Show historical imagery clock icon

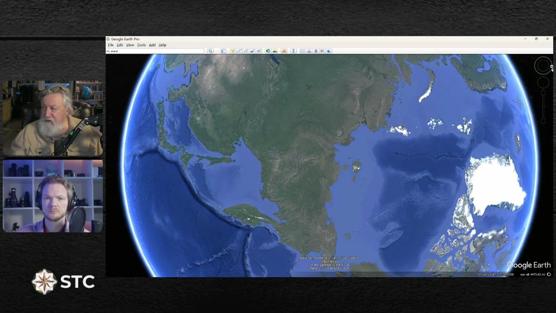click(268, 51)
